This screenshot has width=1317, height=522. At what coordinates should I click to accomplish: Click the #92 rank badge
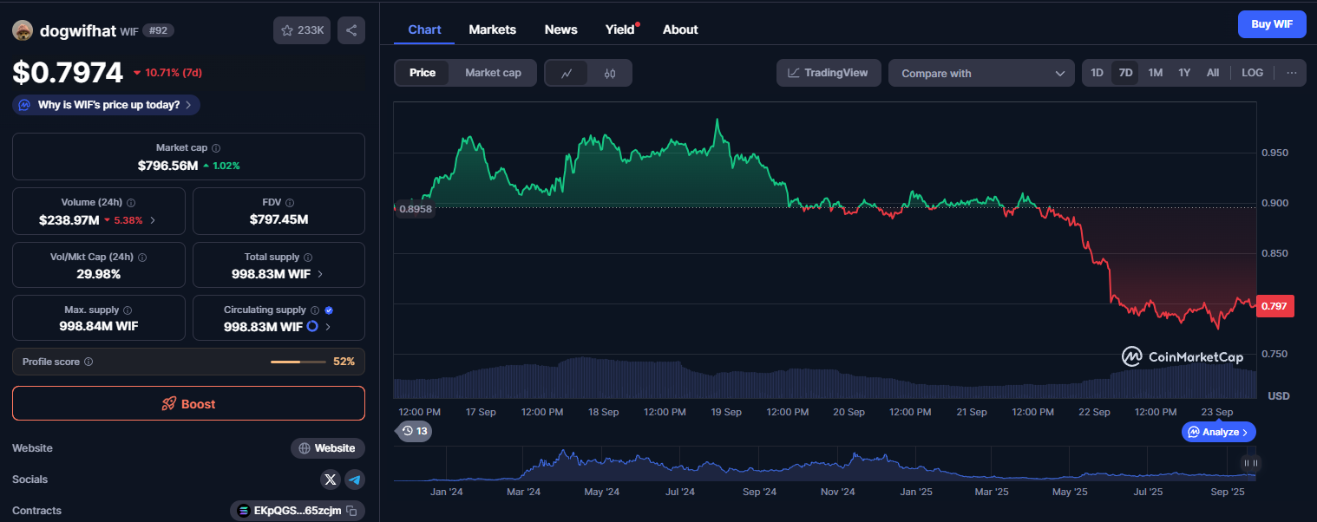coord(159,30)
